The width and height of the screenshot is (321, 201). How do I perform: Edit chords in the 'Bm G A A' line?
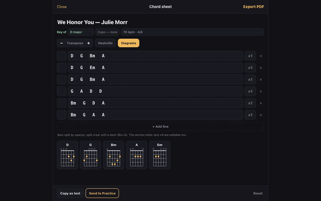point(155,115)
